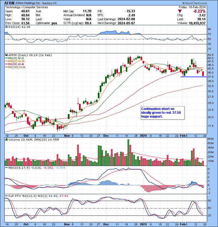Click the Next Earnings date 2024-05-07
218x227 pixels.
coord(126,23)
